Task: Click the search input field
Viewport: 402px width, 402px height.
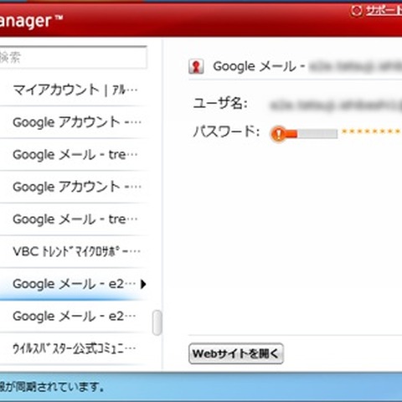Action: pos(73,58)
